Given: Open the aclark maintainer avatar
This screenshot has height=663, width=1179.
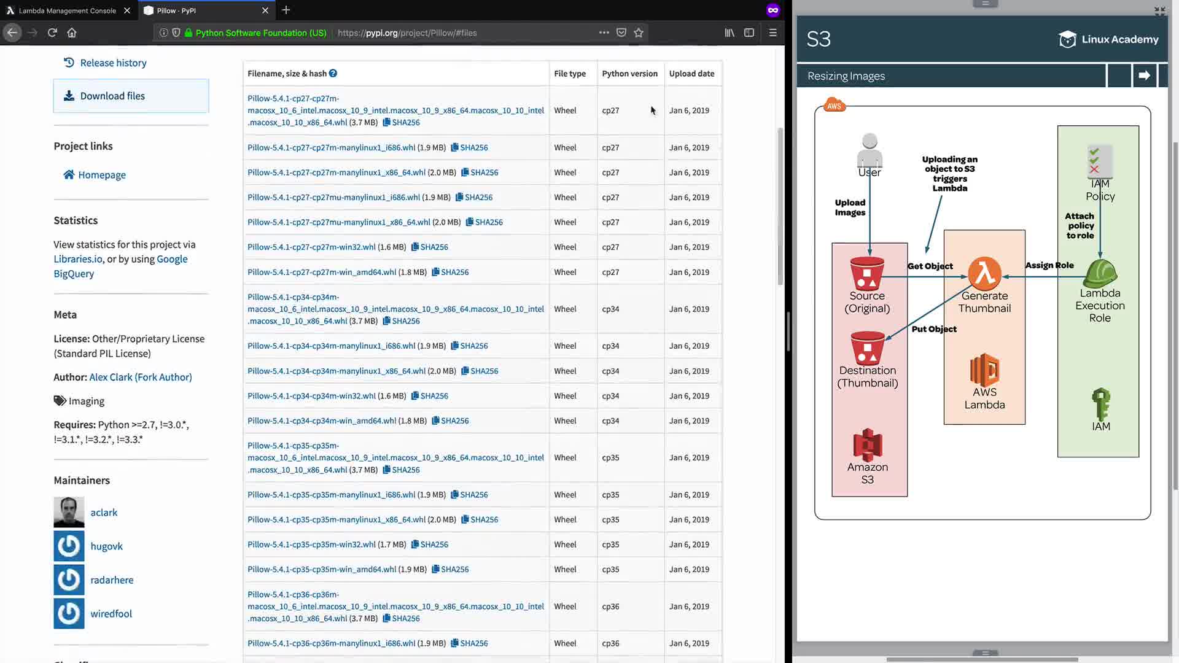Looking at the screenshot, I should (69, 512).
